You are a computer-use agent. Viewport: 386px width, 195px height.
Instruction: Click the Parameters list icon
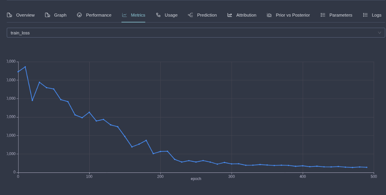click(323, 15)
